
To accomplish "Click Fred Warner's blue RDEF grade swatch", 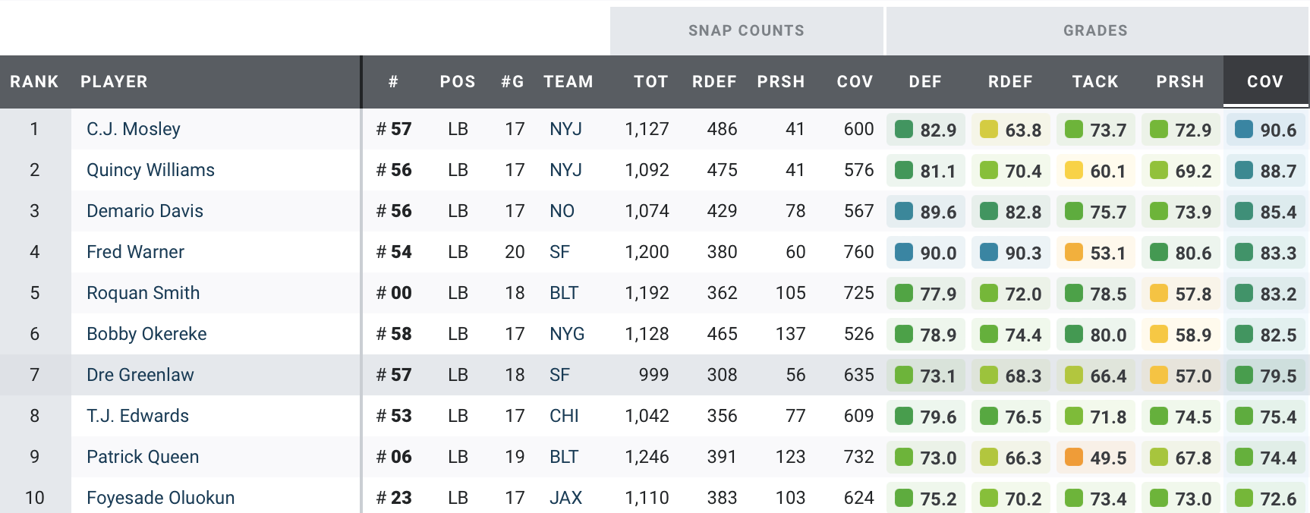I will click(x=989, y=252).
